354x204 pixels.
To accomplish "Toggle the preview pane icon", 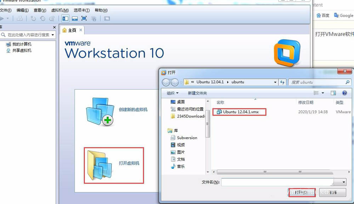I will [x=333, y=93].
